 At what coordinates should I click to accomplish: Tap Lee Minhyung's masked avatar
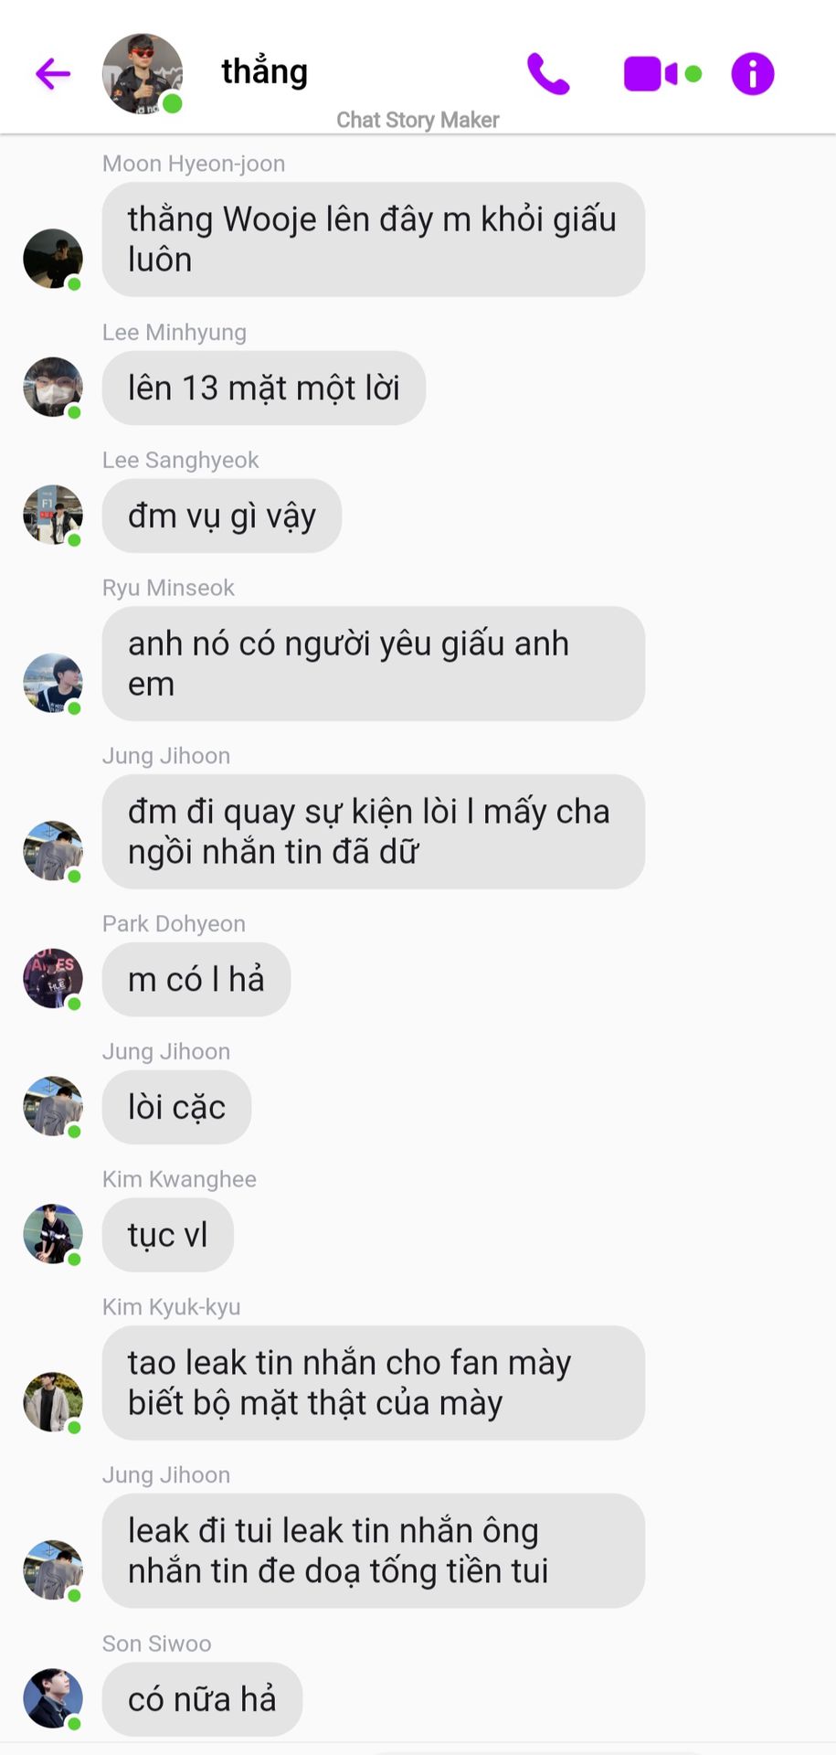[x=53, y=387]
